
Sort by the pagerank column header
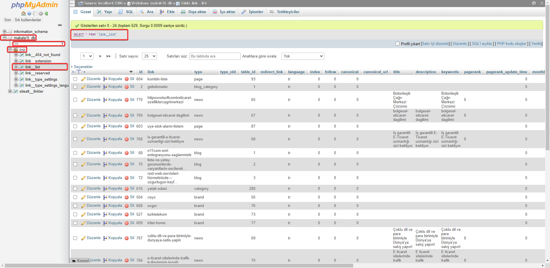point(472,72)
